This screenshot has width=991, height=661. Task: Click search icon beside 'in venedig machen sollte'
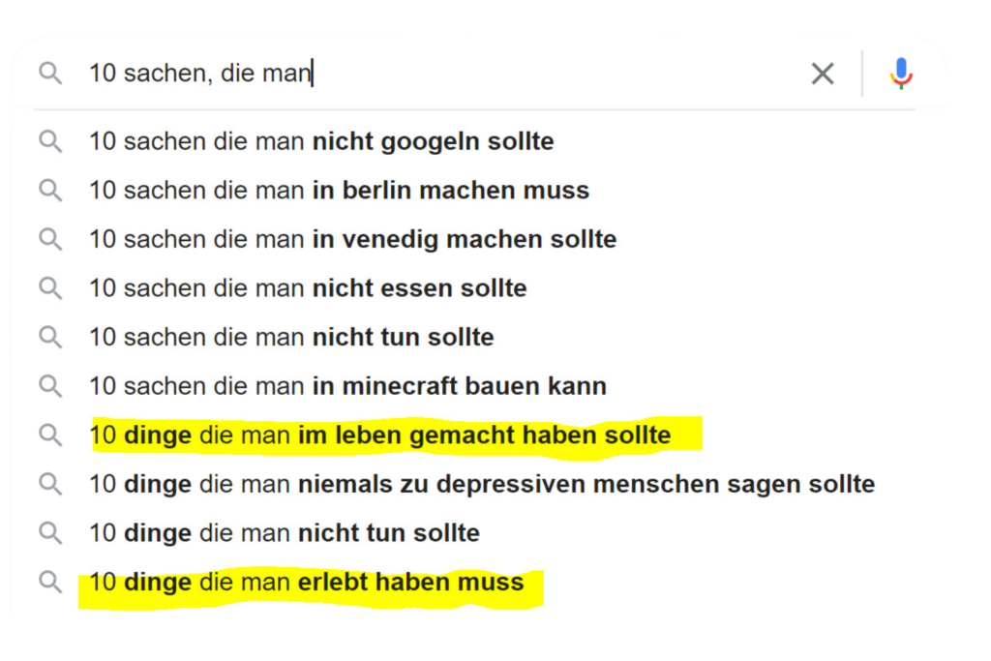tap(50, 239)
